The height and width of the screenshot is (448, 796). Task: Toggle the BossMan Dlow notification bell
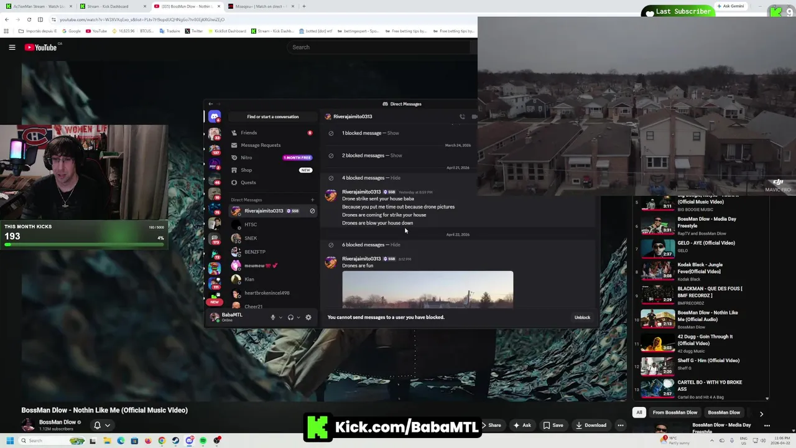click(x=97, y=425)
